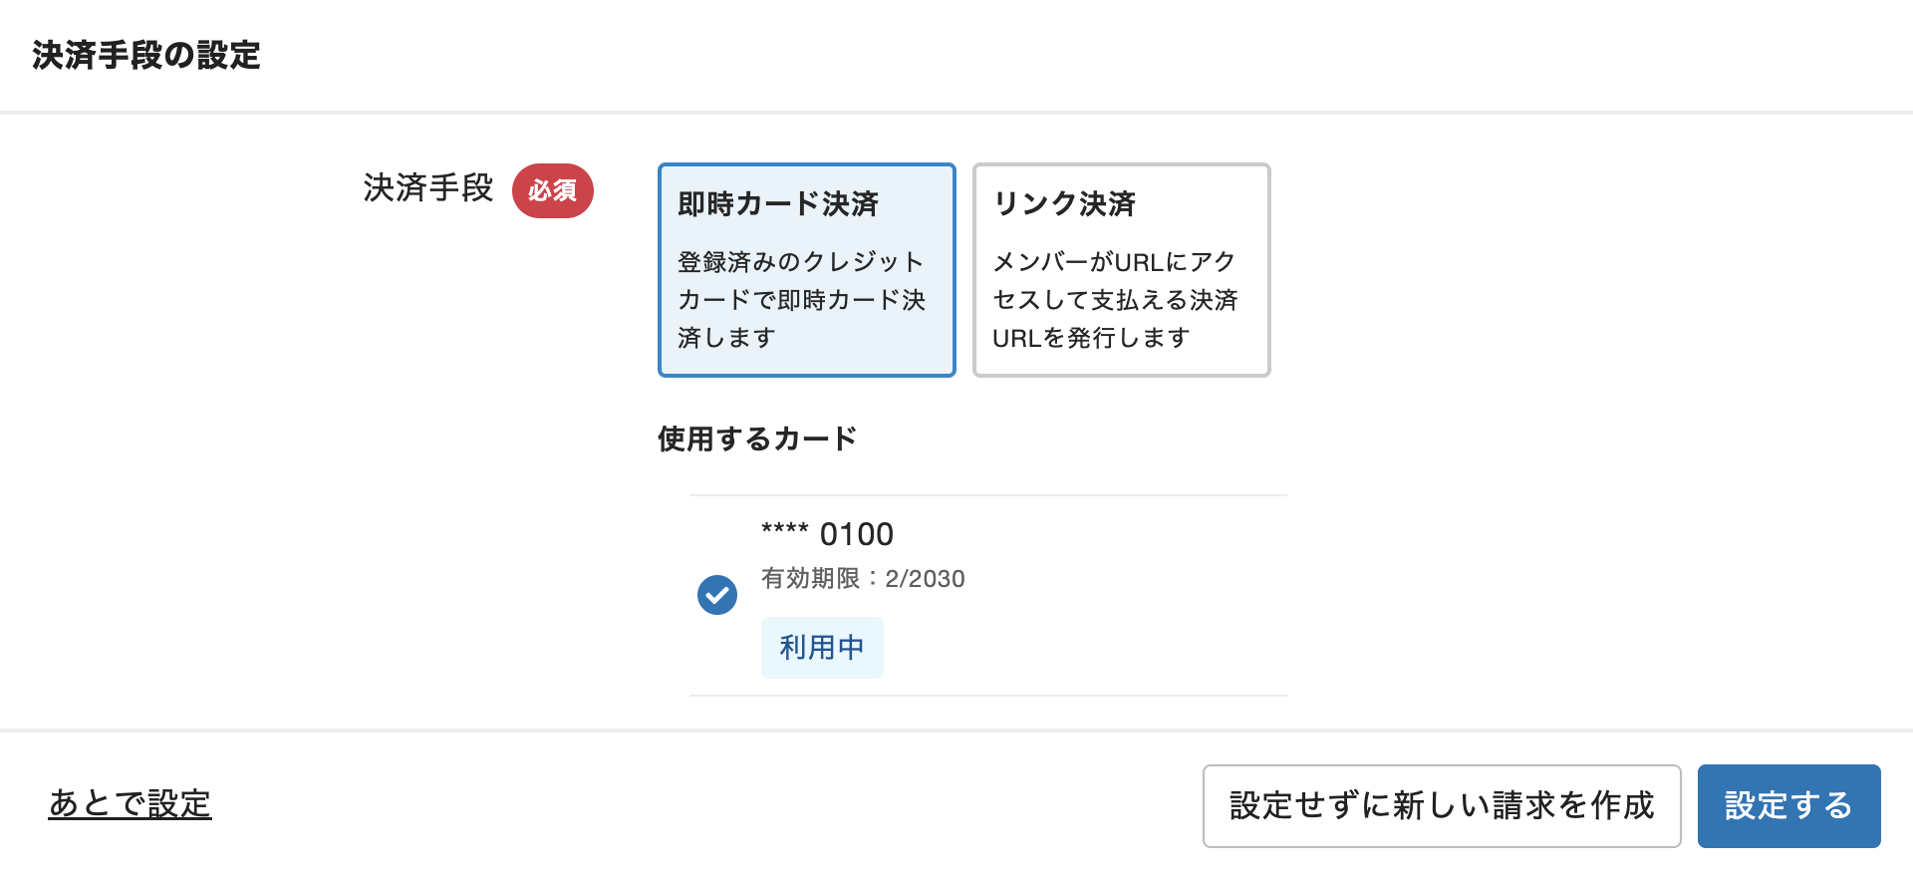The width and height of the screenshot is (1913, 879).
Task: Click the 有効期限：2/2030 expiration text
Action: 863,579
